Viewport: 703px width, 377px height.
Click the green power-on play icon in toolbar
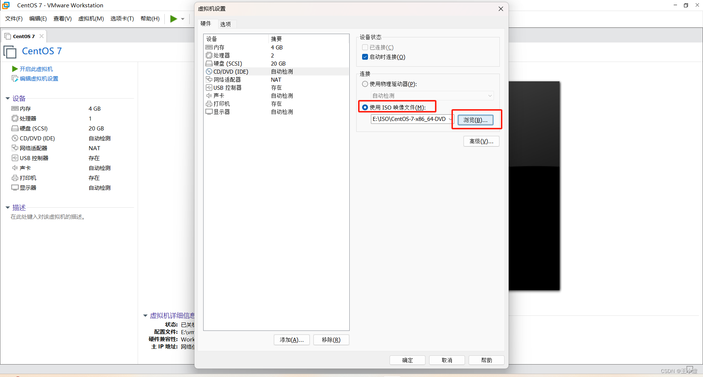pyautogui.click(x=174, y=19)
